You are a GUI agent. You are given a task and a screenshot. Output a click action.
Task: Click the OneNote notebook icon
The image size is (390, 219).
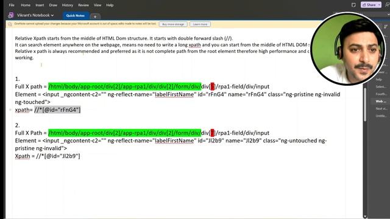[x=10, y=15]
